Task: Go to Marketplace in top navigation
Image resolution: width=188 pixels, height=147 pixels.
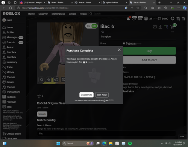Action: coord(58,14)
